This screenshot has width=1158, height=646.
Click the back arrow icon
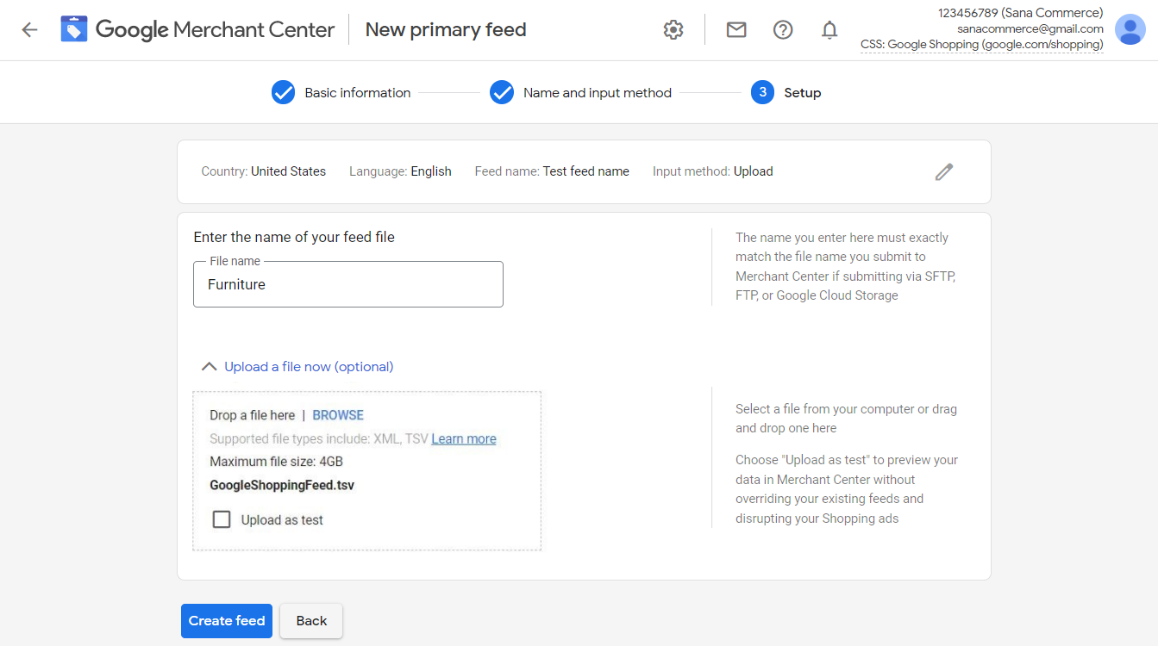tap(29, 30)
